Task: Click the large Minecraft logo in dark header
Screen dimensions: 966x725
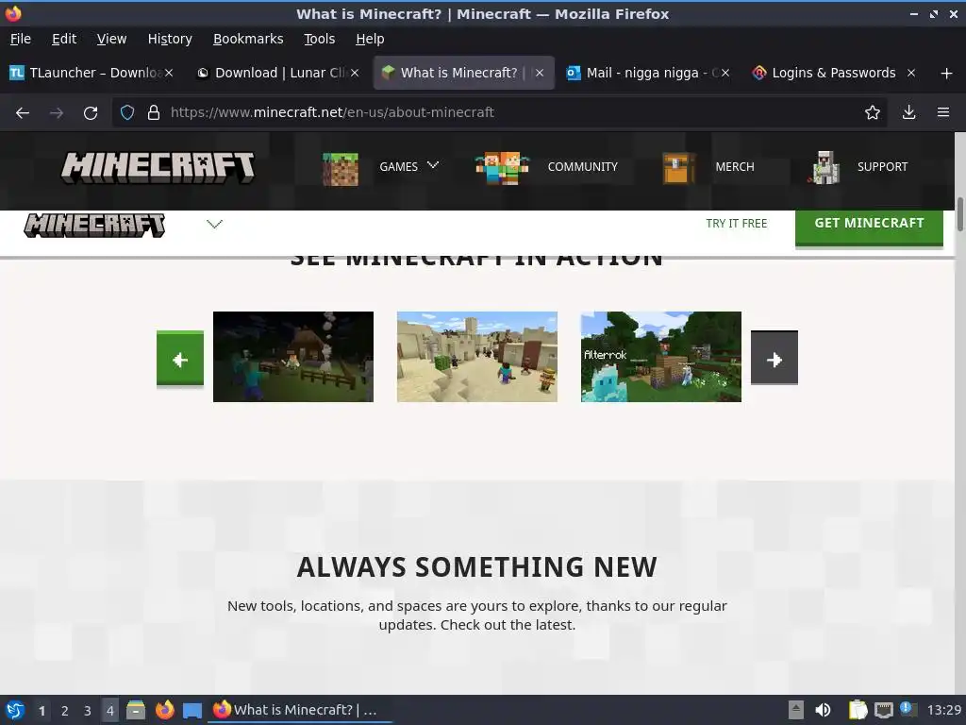Action: (158, 168)
